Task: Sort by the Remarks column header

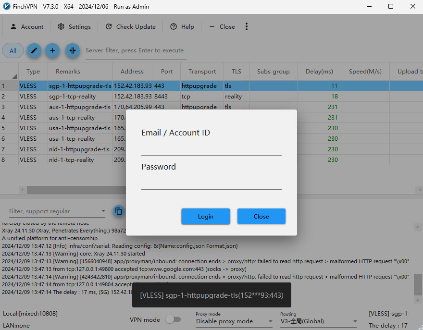Action: click(x=80, y=72)
